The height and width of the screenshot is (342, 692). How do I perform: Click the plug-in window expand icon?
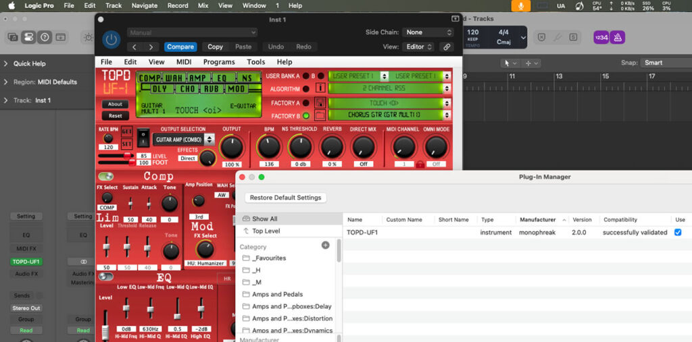tap(455, 18)
